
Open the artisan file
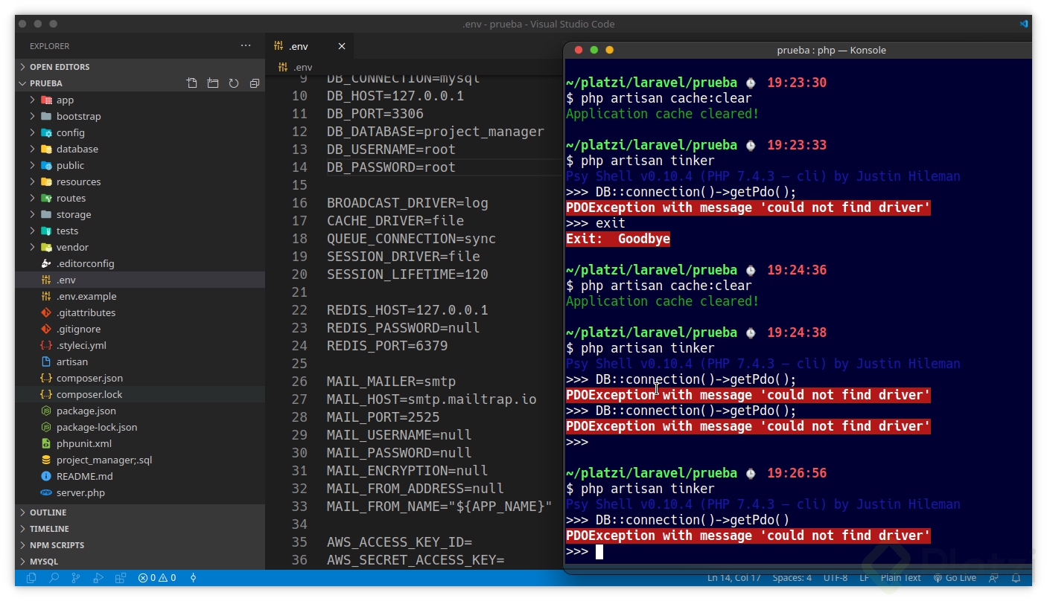point(140,361)
